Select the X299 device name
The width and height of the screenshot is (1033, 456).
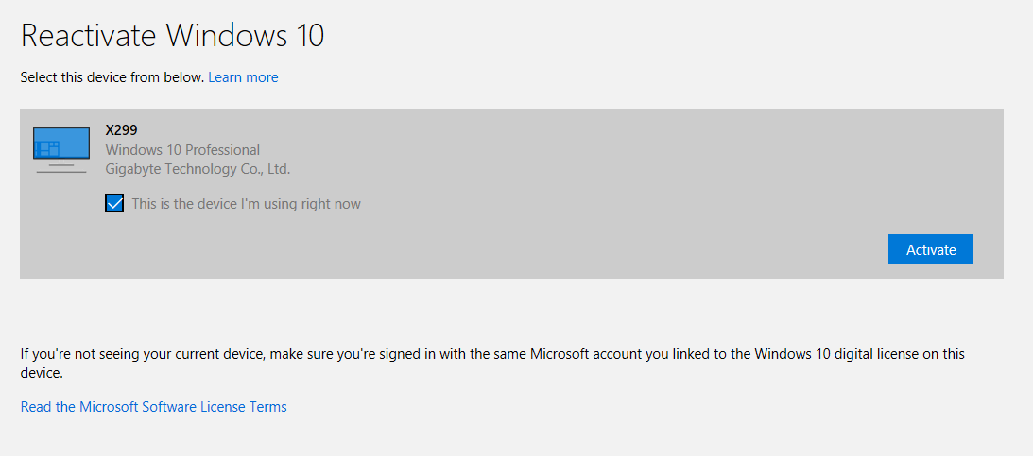pos(122,130)
